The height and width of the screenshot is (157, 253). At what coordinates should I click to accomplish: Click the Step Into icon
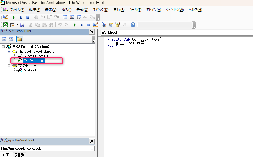43,17
